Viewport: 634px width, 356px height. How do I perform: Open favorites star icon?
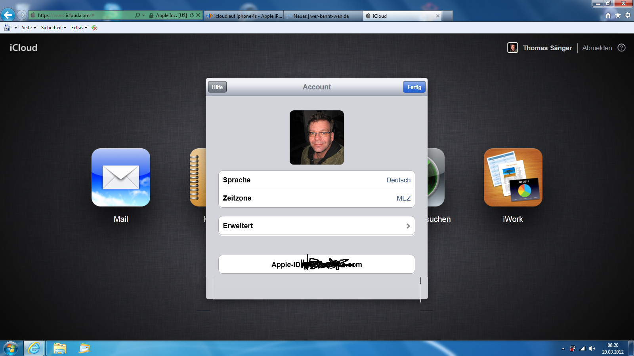618,15
